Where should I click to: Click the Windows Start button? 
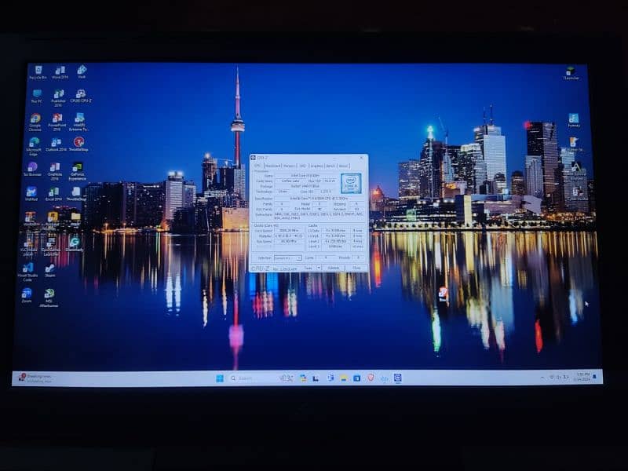click(220, 378)
